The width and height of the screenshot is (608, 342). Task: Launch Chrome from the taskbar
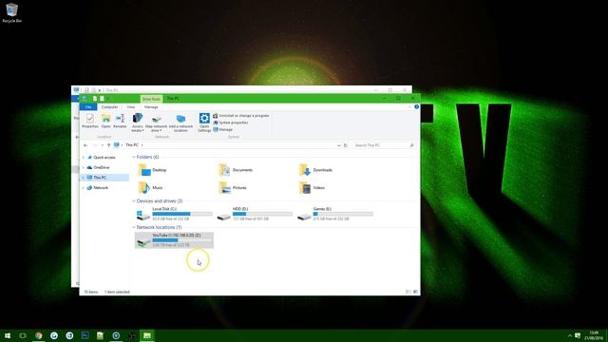[38, 335]
